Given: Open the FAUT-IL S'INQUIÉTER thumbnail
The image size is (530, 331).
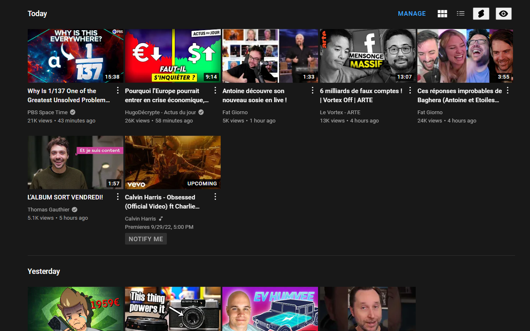Looking at the screenshot, I should (x=173, y=56).
